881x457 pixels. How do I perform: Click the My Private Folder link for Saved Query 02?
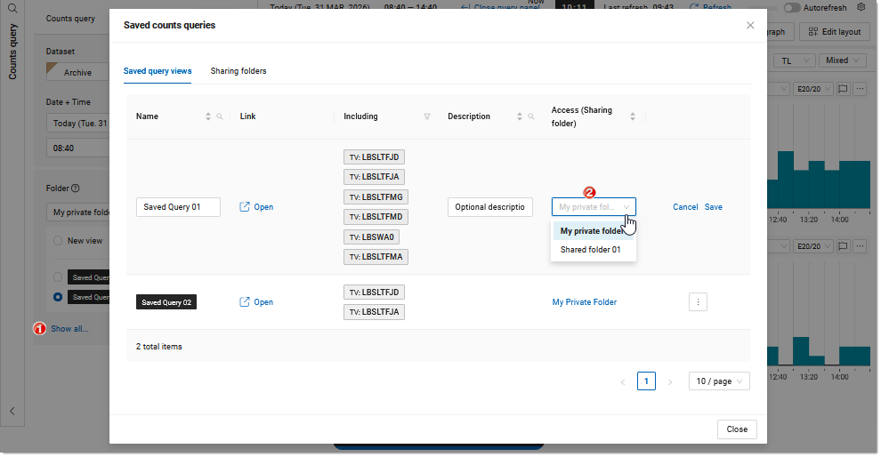coord(585,302)
